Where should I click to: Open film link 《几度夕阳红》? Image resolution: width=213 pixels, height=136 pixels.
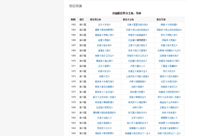(x=140, y=45)
